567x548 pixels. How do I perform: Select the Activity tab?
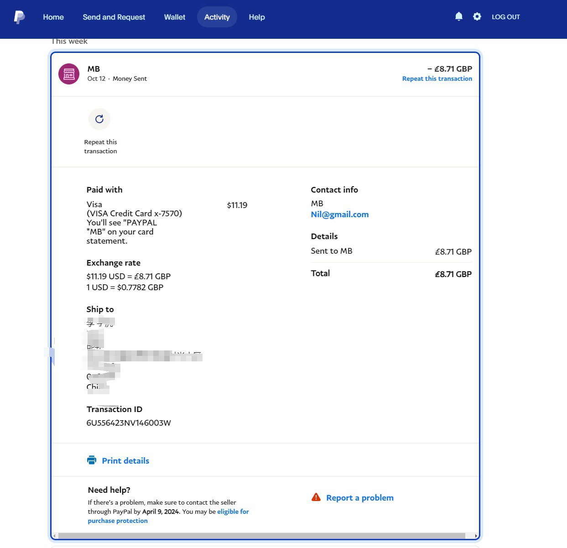217,17
